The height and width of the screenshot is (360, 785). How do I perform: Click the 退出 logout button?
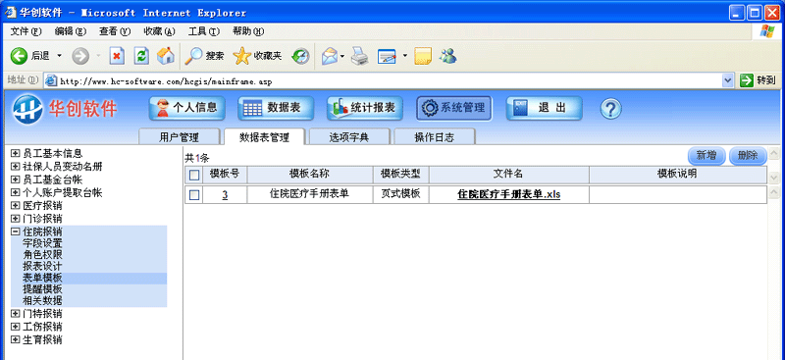[x=545, y=108]
